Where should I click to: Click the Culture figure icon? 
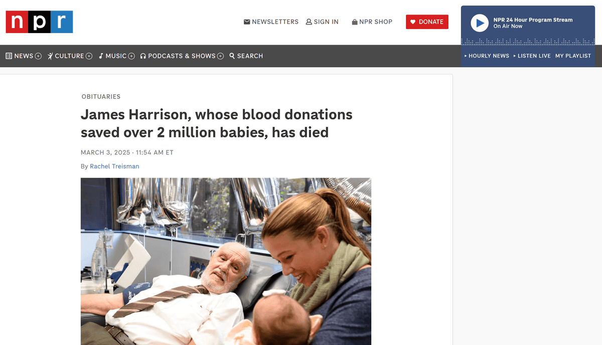pyautogui.click(x=50, y=56)
